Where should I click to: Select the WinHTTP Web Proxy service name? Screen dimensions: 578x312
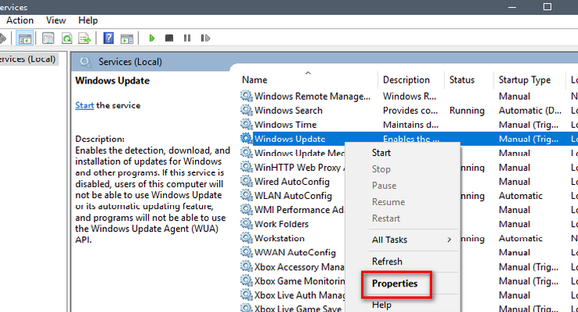click(300, 168)
